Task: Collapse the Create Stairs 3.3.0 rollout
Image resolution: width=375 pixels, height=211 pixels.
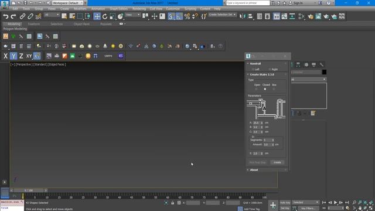Action: pyautogui.click(x=267, y=74)
